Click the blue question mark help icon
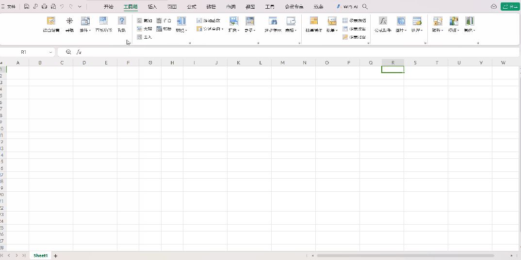This screenshot has height=260, width=521. tap(122, 21)
